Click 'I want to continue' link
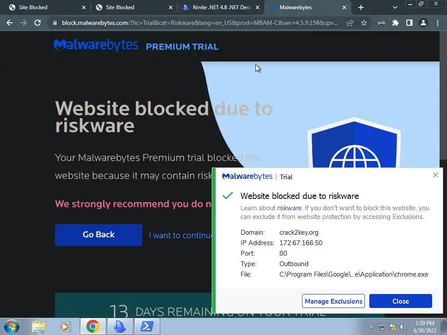447x335 pixels. pyautogui.click(x=180, y=235)
